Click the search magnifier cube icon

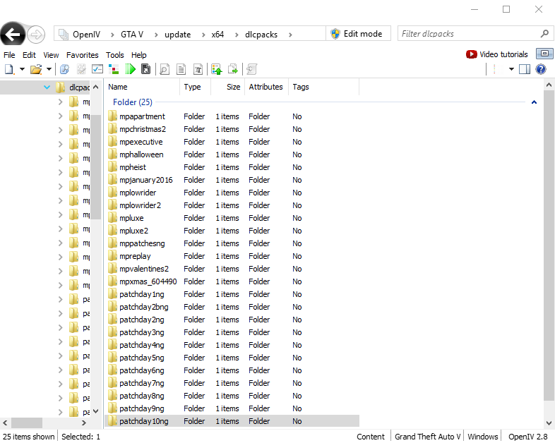[64, 69]
